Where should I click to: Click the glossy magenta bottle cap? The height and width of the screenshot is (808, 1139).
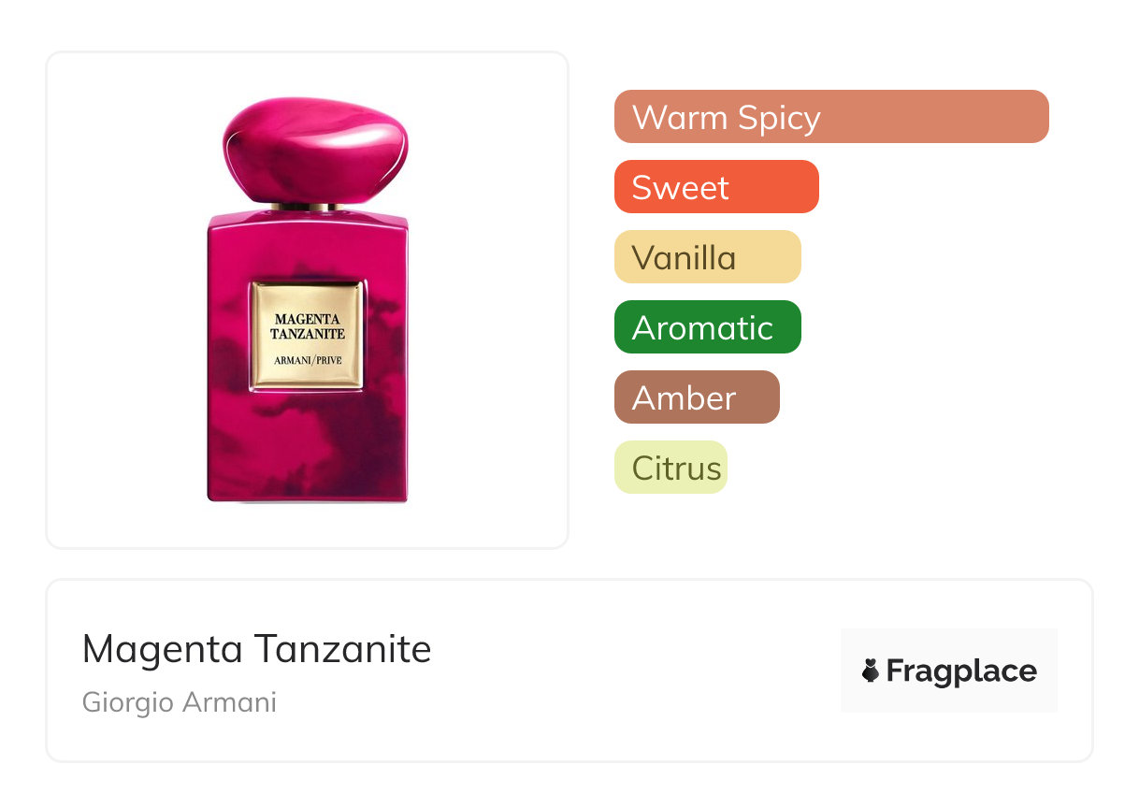click(315, 150)
